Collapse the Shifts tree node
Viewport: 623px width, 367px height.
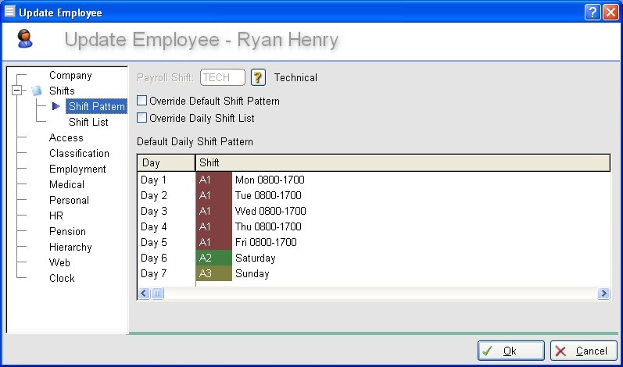pos(16,91)
